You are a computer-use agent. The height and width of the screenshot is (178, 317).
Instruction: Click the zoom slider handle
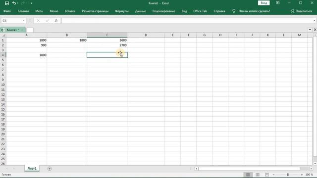[288, 175]
